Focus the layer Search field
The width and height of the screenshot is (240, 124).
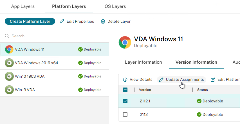[55, 36]
